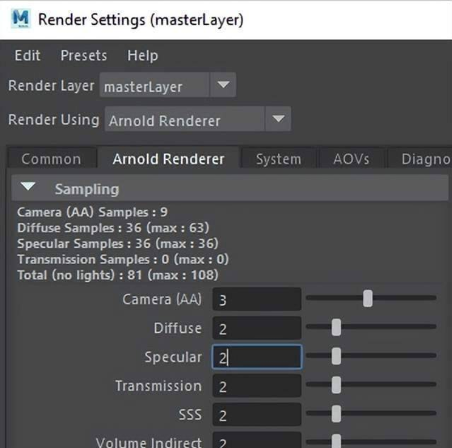This screenshot has height=448, width=452.
Task: Open the Help menu
Action: pyautogui.click(x=143, y=55)
